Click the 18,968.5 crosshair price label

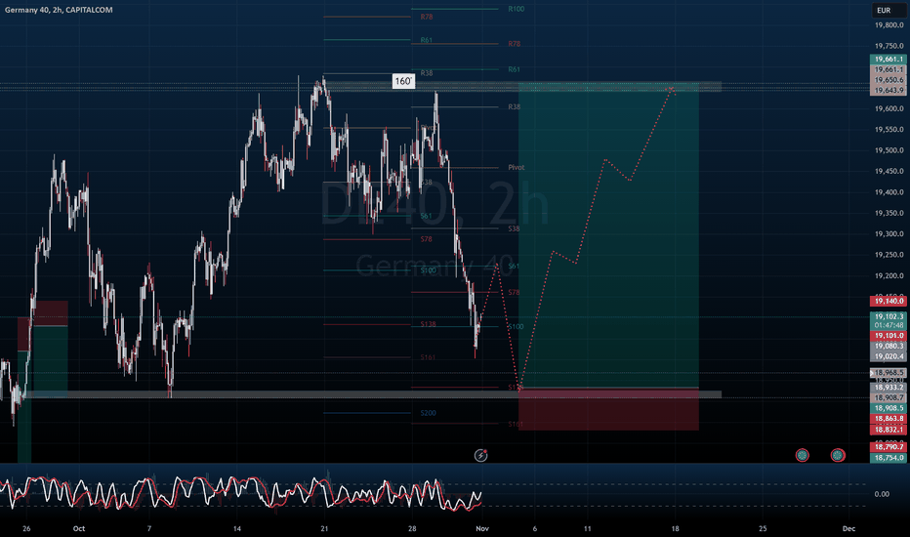(x=888, y=373)
